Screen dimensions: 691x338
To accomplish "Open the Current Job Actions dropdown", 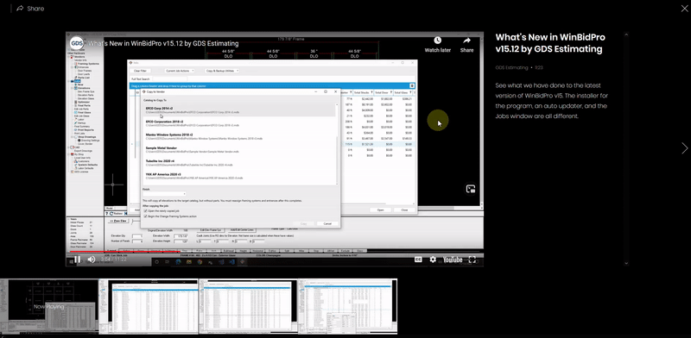I will (x=180, y=71).
